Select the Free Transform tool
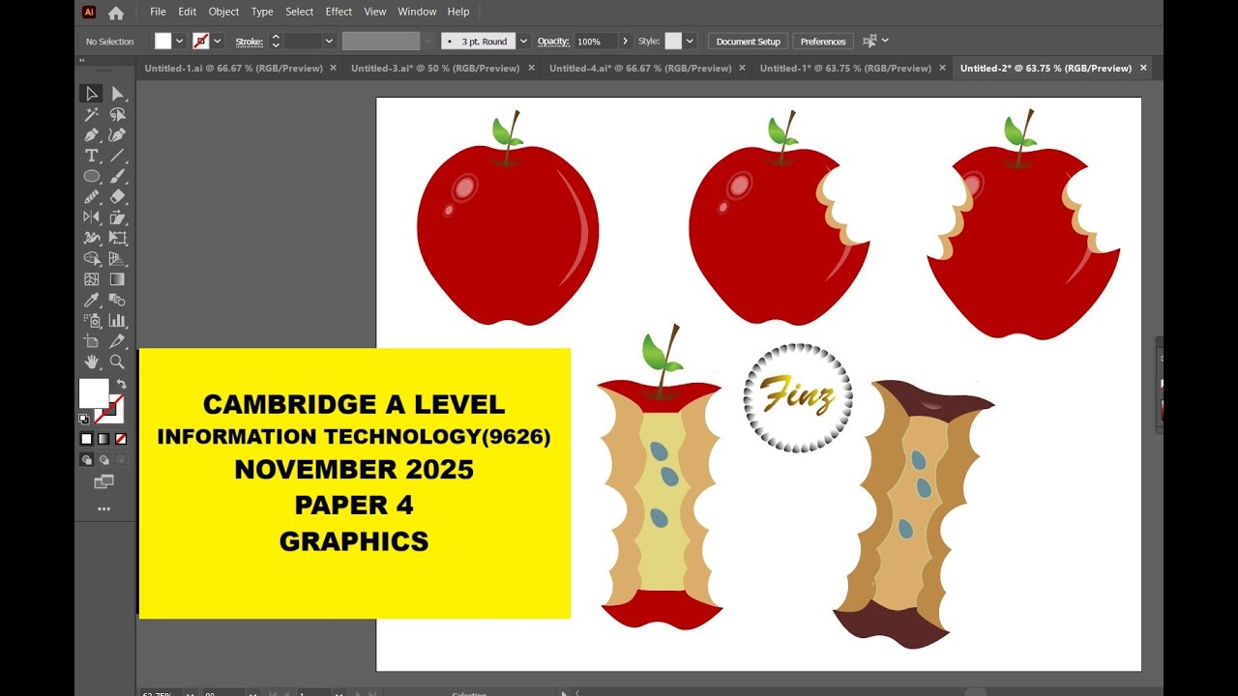Image resolution: width=1238 pixels, height=696 pixels. 117,238
